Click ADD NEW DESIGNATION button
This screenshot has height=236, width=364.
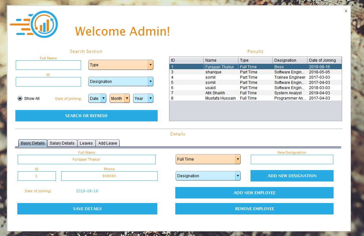[292, 176]
